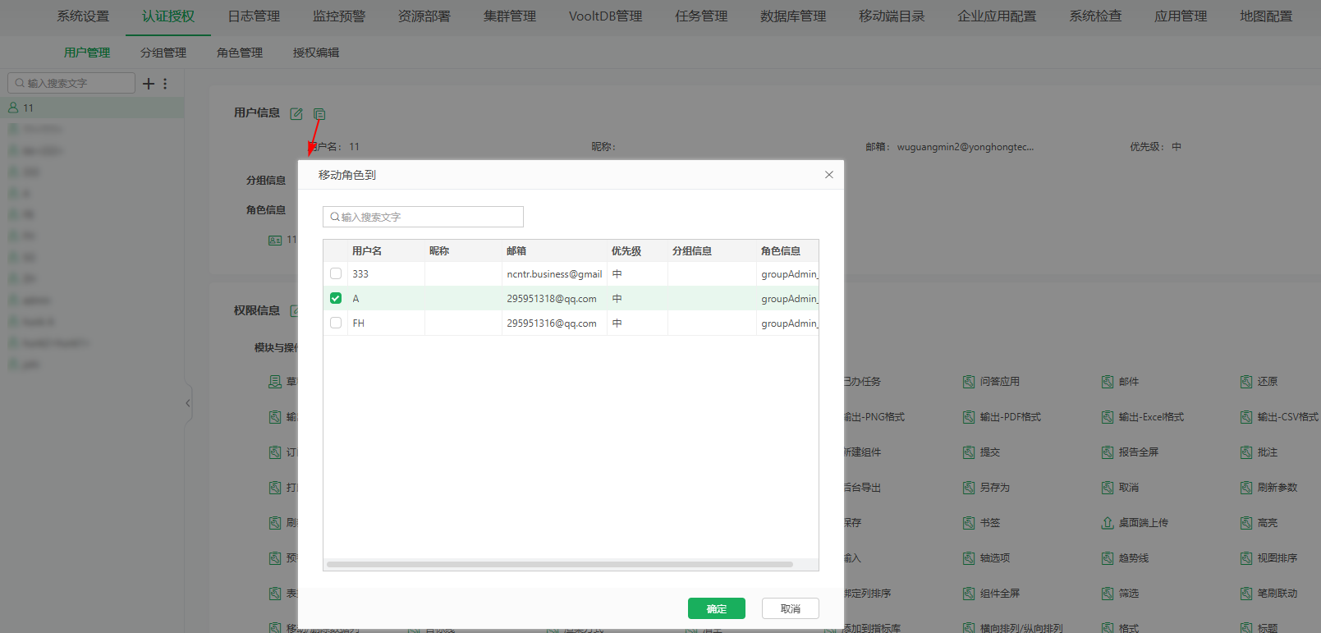
Task: Click the 趋势线 permission icon
Action: [x=1108, y=558]
